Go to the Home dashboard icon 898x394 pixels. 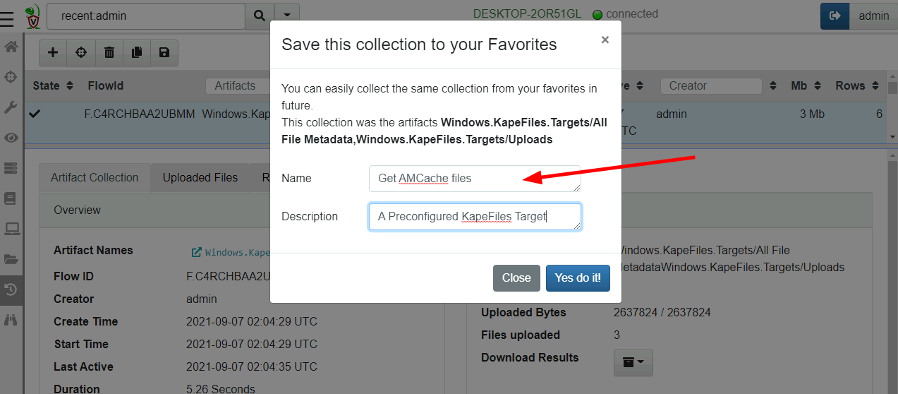point(11,48)
